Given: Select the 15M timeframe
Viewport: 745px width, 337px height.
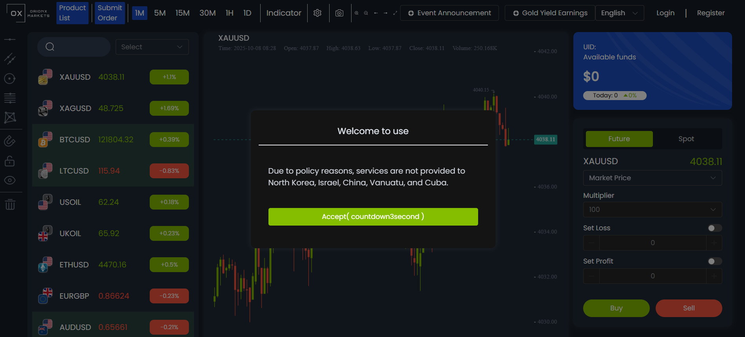Looking at the screenshot, I should pyautogui.click(x=182, y=13).
